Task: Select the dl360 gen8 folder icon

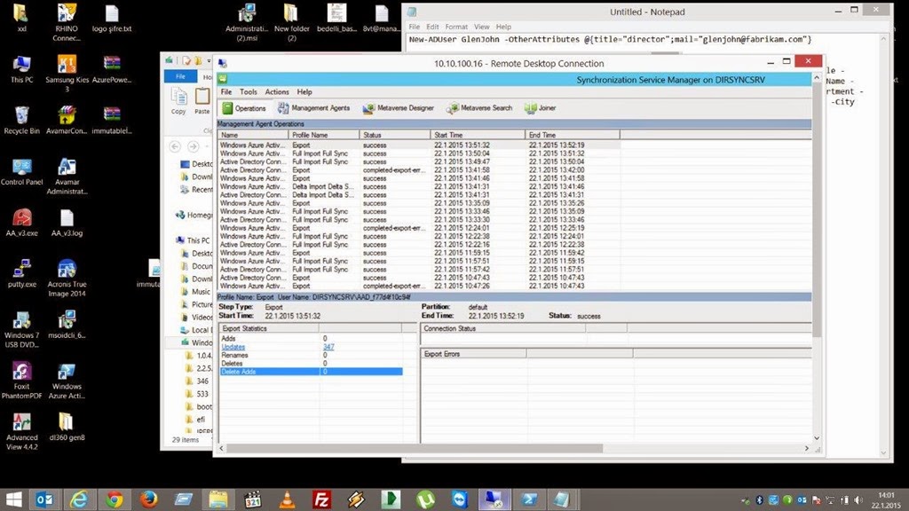Action: pyautogui.click(x=67, y=427)
